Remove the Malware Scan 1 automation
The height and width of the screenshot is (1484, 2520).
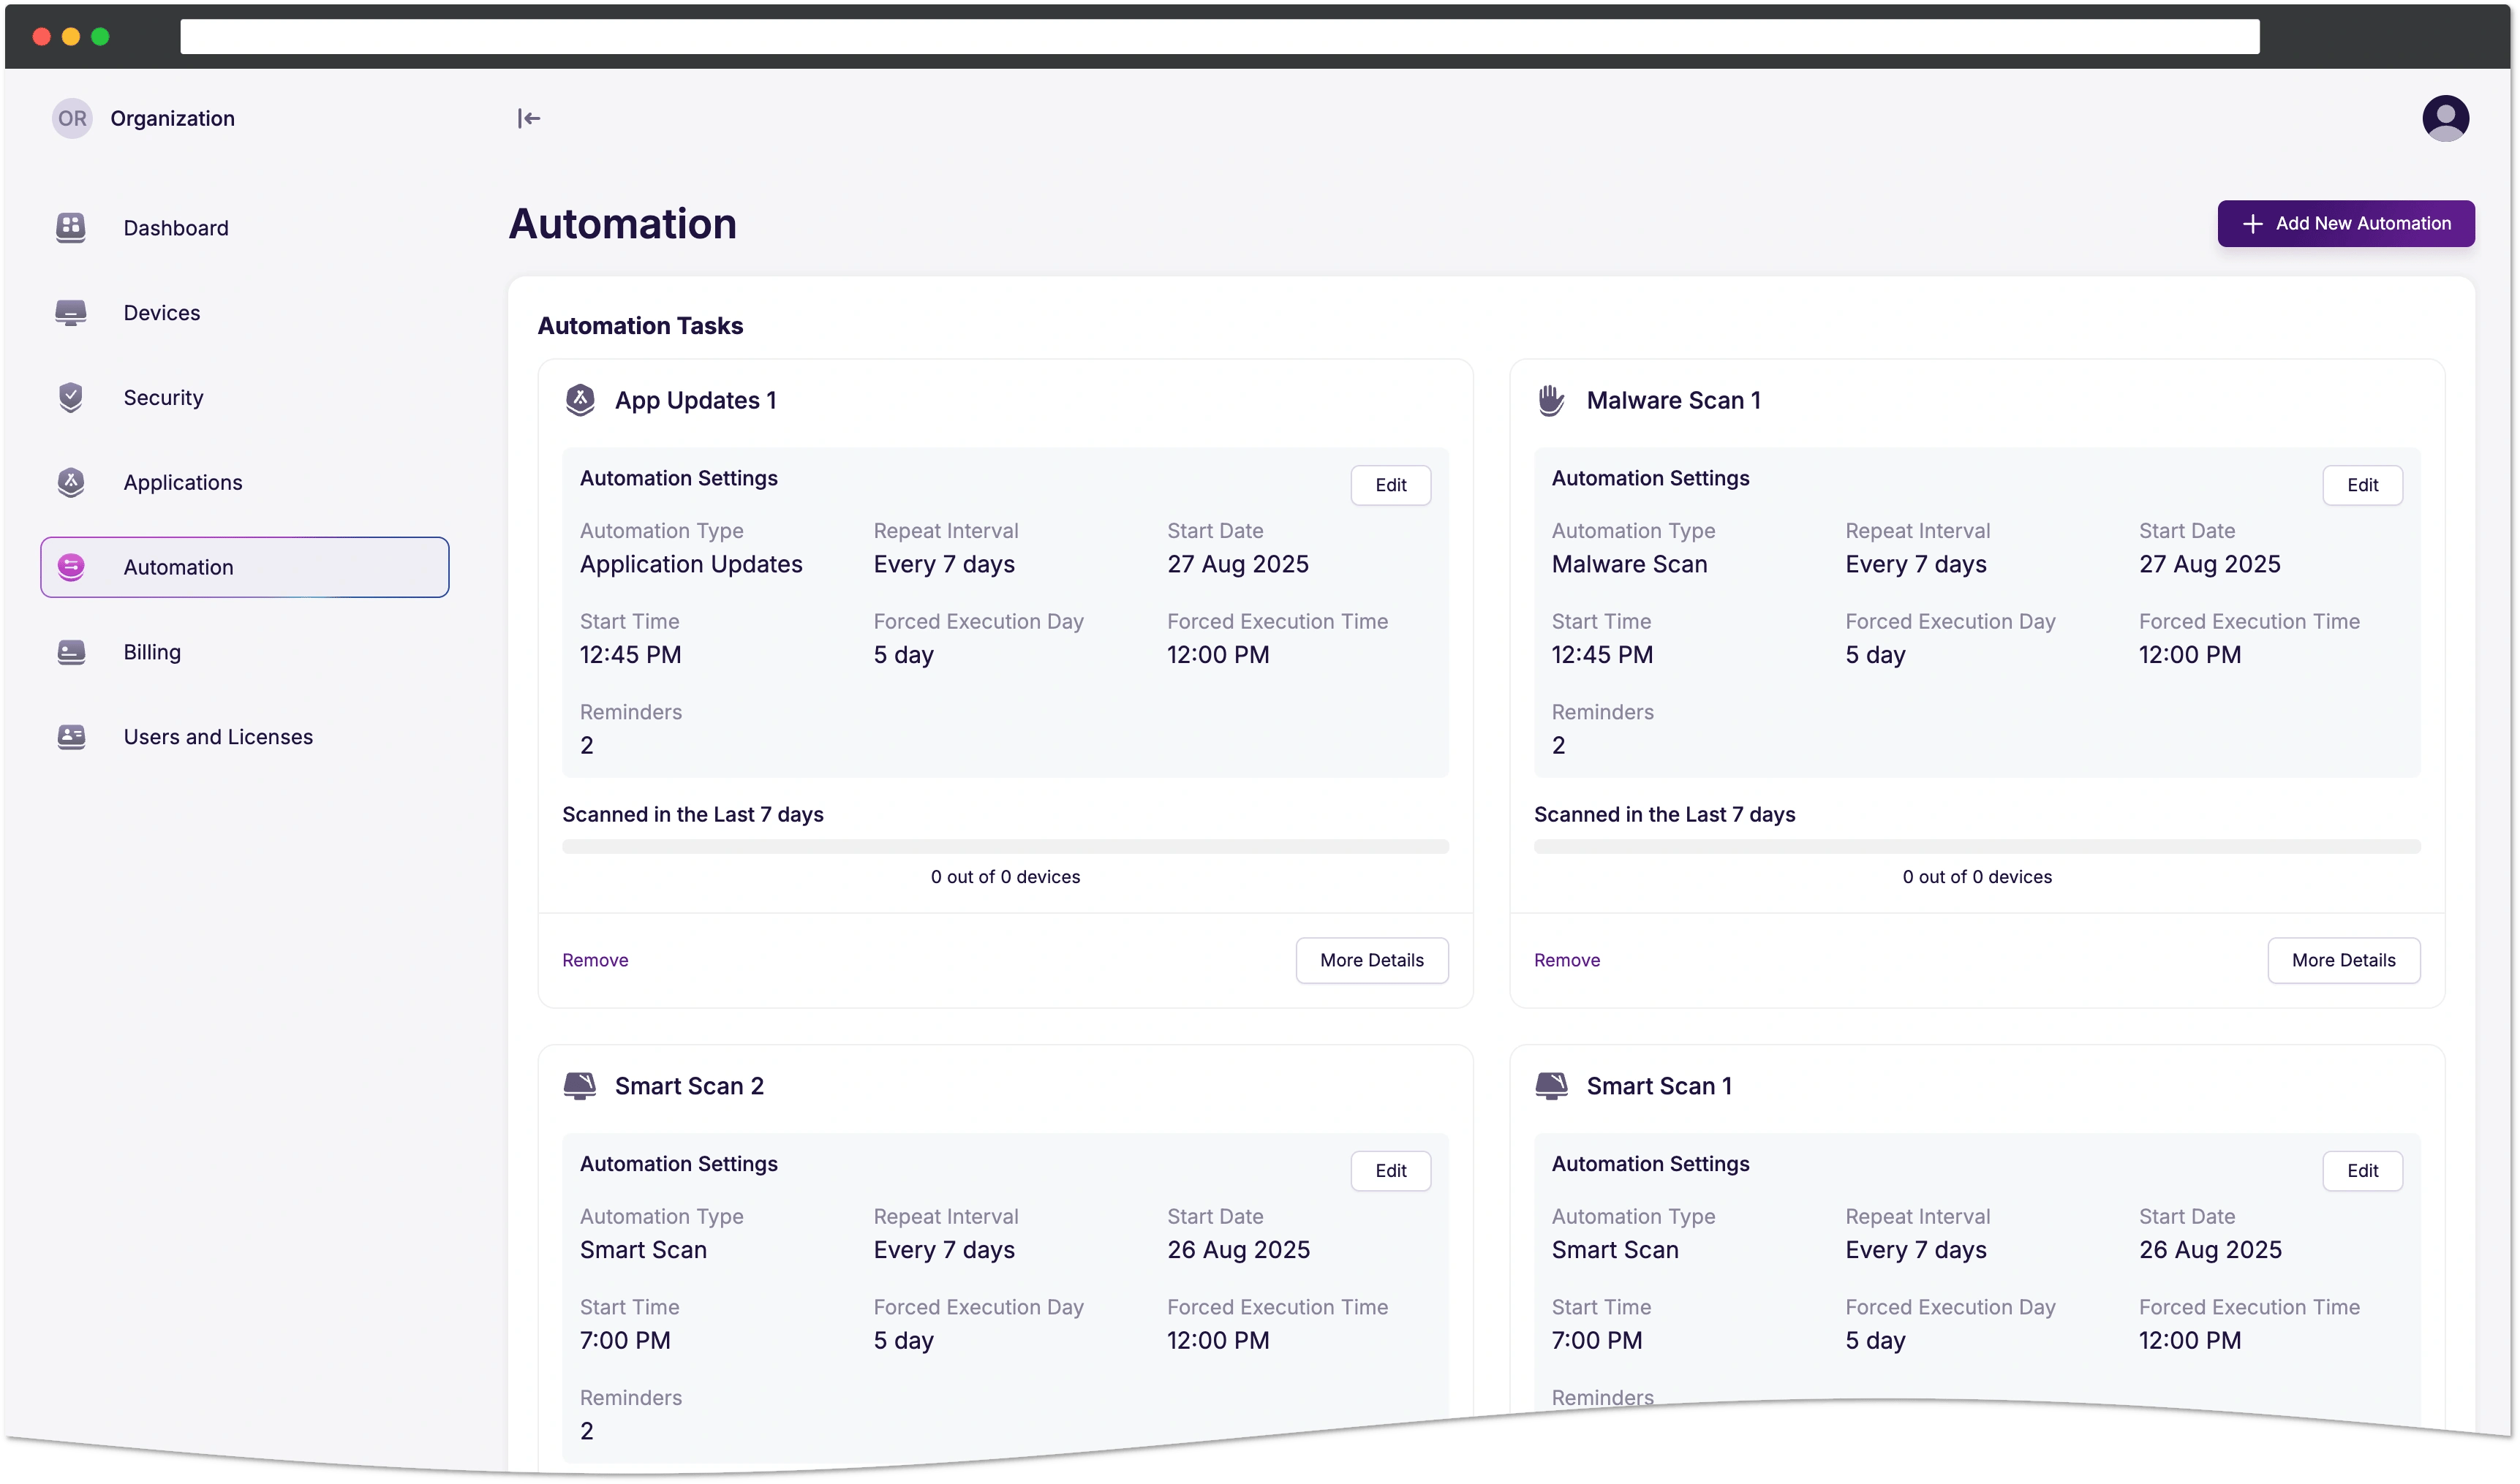point(1566,960)
